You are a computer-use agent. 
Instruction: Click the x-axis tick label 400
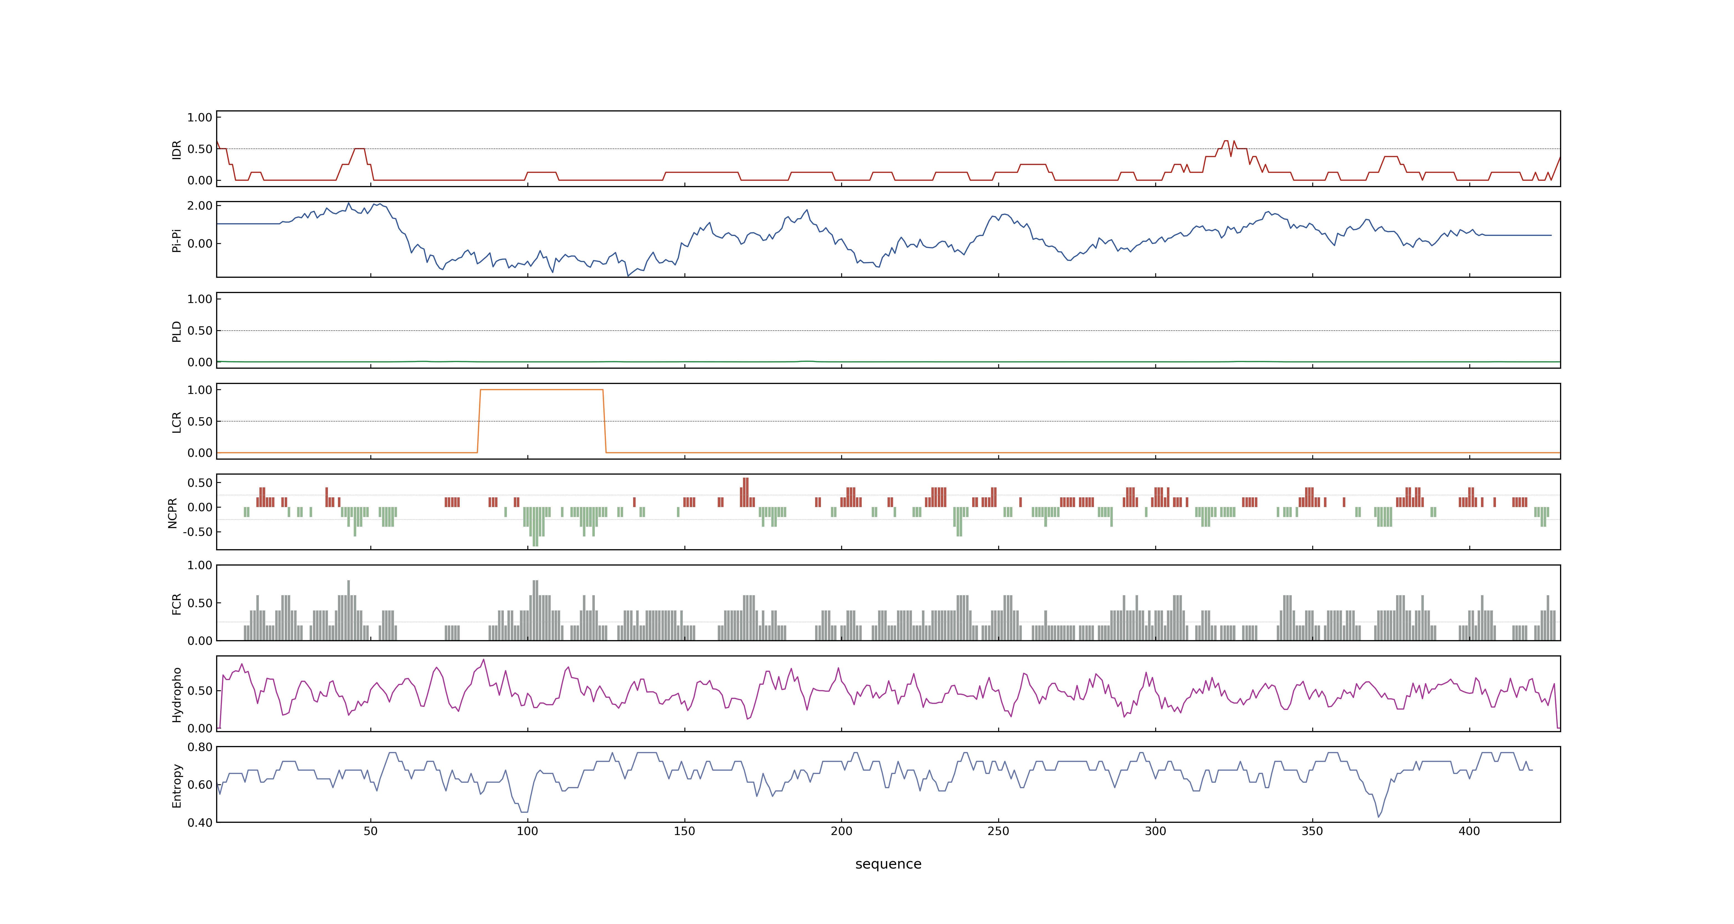(1469, 831)
